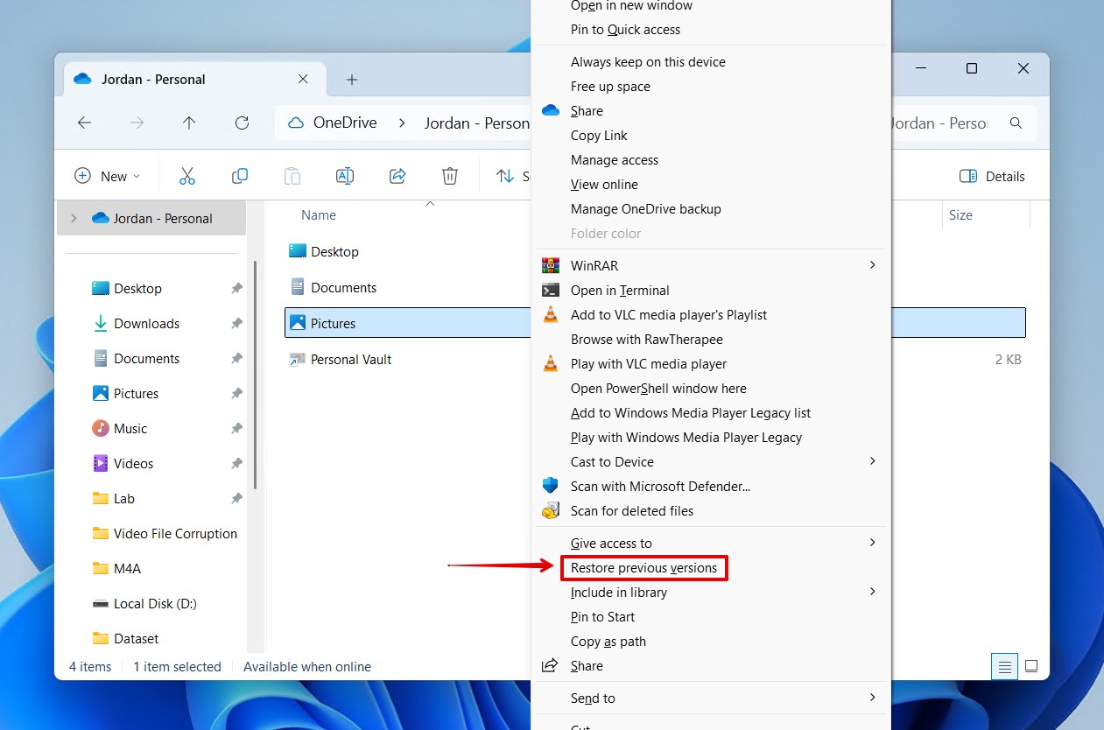Switch to the details list view

click(x=1004, y=667)
